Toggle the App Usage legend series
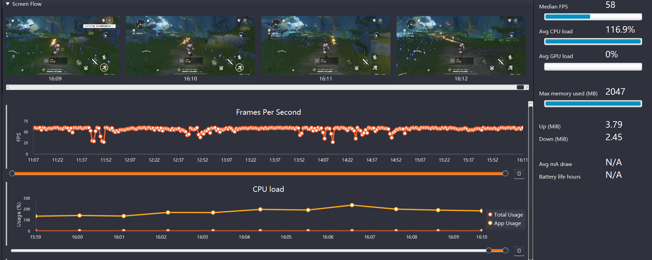The width and height of the screenshot is (652, 260). tap(504, 223)
